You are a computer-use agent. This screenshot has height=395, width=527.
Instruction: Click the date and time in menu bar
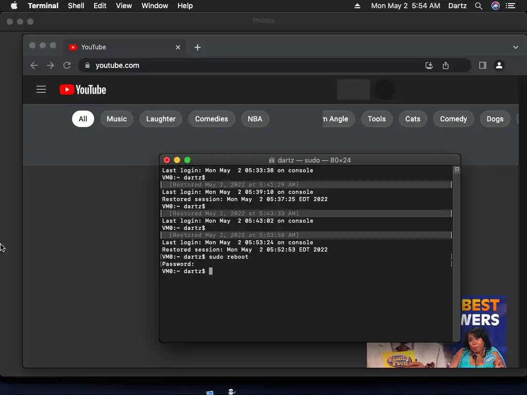406,6
